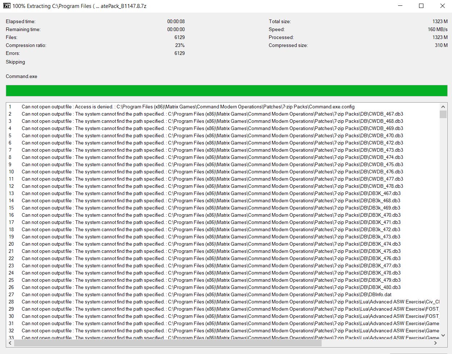452x354 pixels.
Task: Select error row for DB3K_472.db3
Action: click(x=223, y=229)
